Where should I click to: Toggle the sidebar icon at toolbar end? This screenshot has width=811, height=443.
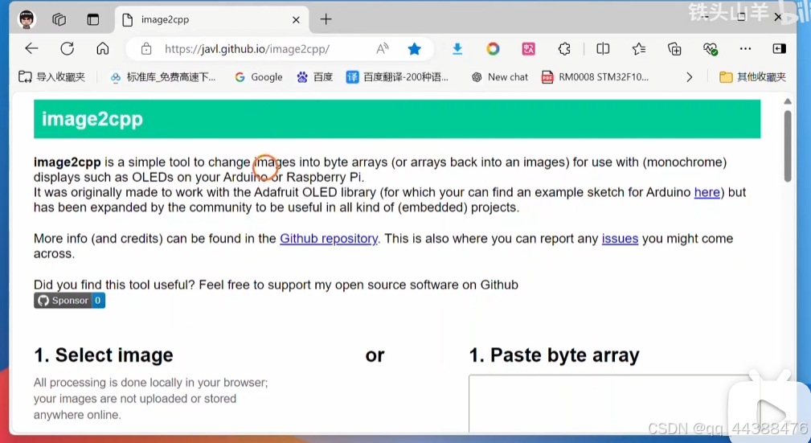tap(780, 49)
